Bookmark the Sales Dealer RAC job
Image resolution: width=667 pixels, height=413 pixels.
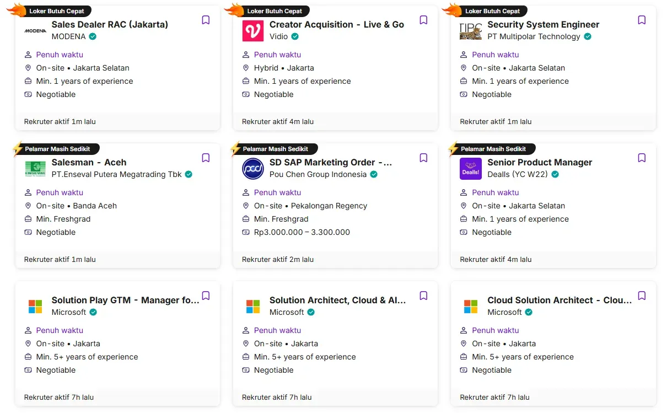206,20
